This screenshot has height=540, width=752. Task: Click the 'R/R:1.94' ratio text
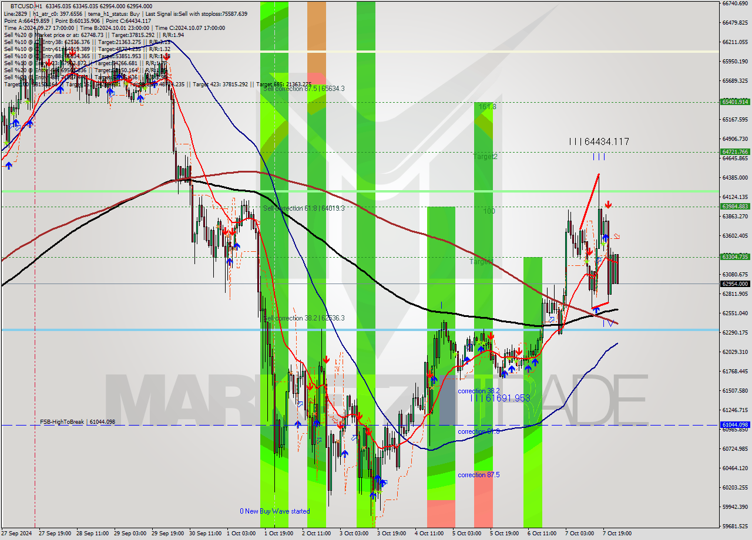pos(174,35)
